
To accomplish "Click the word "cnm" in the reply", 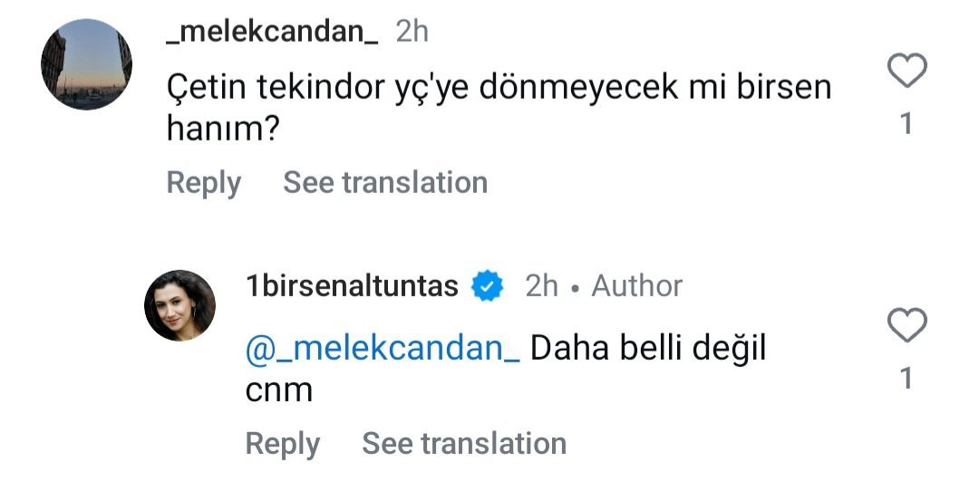I will pos(278,390).
